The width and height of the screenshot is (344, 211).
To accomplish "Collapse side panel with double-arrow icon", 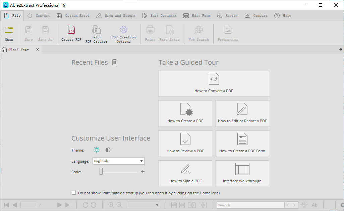I will pos(340,49).
